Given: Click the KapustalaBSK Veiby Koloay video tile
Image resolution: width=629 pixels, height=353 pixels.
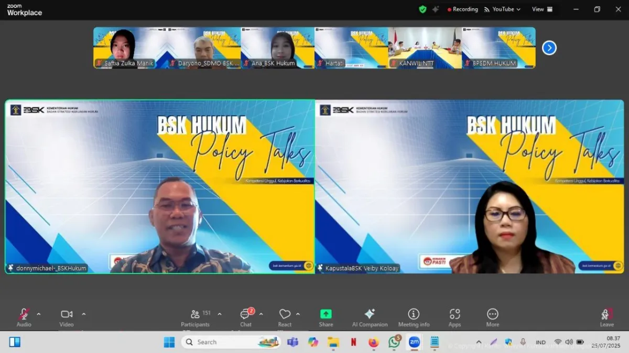Looking at the screenshot, I should pos(470,186).
